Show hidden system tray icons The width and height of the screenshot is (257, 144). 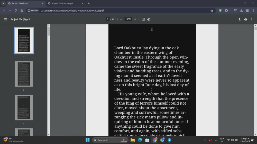point(205,140)
